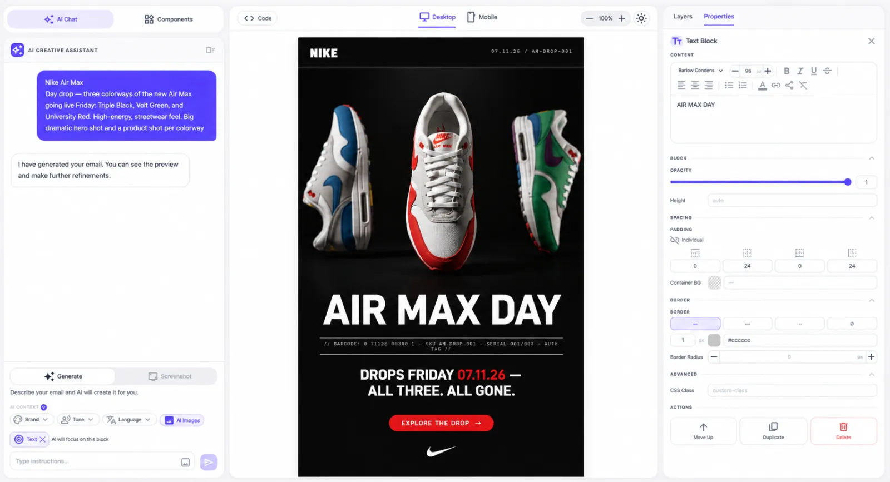Click the Type instructions input field
Image resolution: width=890 pixels, height=482 pixels.
click(95, 461)
